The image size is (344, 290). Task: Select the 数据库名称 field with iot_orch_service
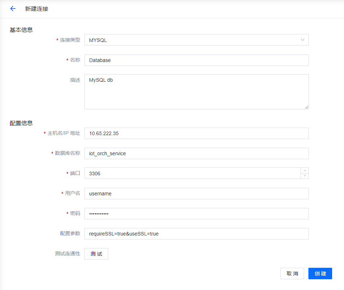[196, 153]
